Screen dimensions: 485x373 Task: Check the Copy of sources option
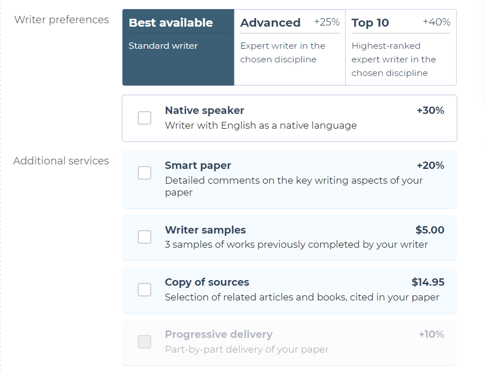click(144, 289)
